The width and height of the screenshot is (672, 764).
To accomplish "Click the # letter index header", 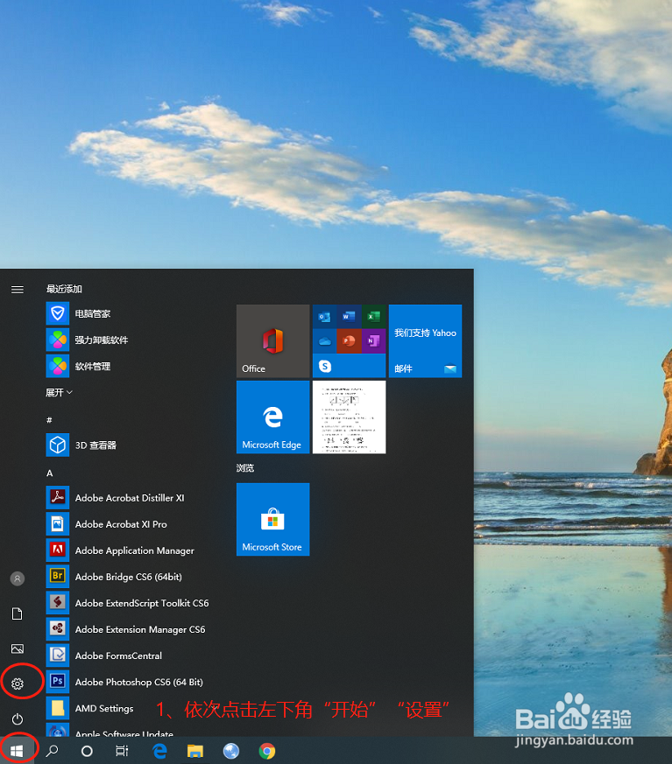I will [x=49, y=419].
